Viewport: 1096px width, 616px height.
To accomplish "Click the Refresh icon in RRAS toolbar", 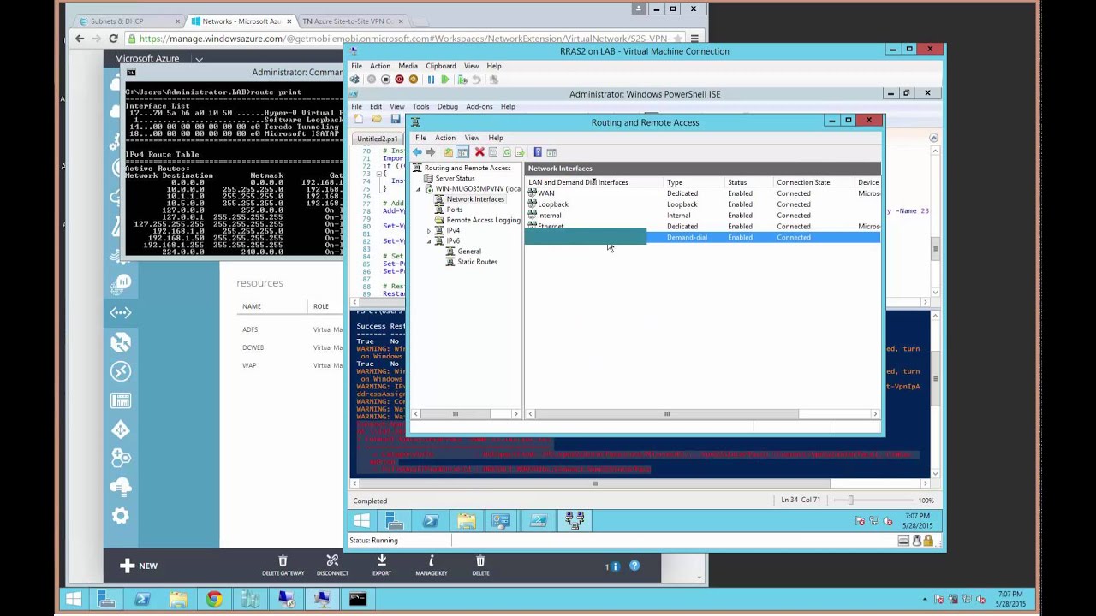I will [x=507, y=152].
